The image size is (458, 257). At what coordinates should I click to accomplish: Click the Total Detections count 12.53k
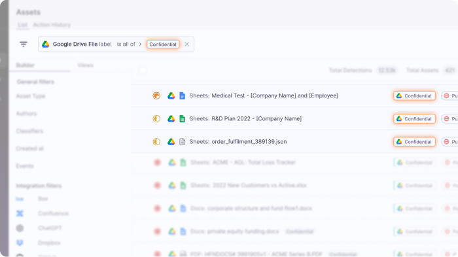click(x=387, y=71)
